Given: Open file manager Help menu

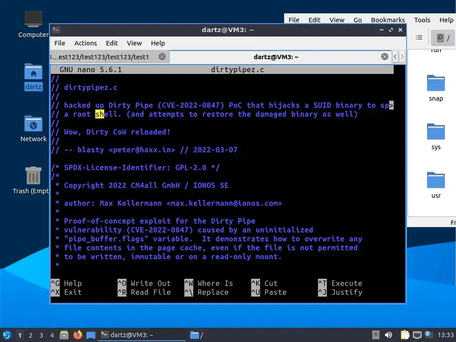Looking at the screenshot, I should 446,20.
